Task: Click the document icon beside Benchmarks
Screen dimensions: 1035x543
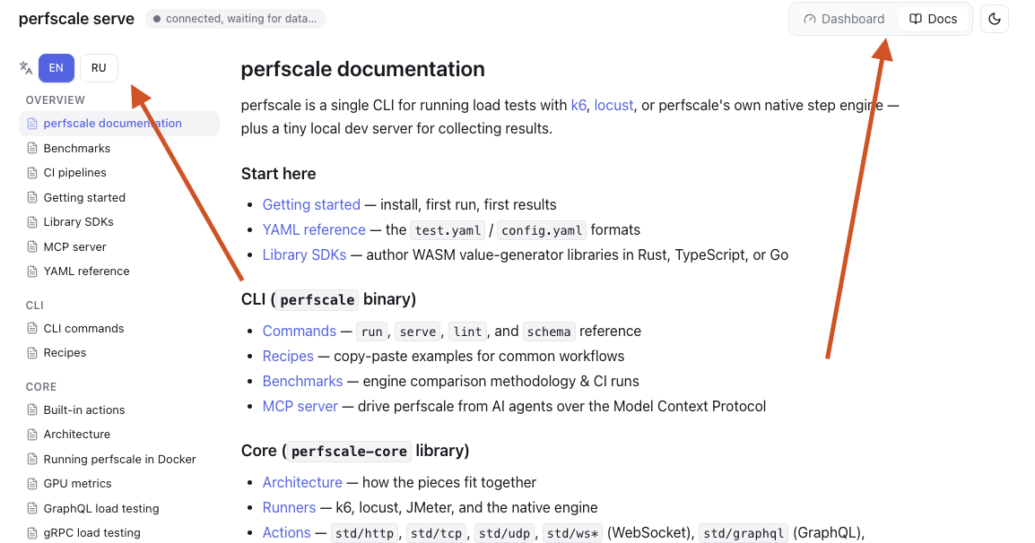Action: pyautogui.click(x=31, y=149)
